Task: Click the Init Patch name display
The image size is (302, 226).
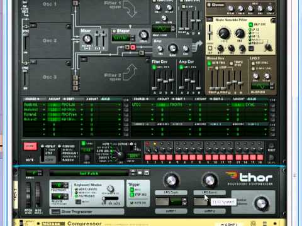Action: (89, 173)
